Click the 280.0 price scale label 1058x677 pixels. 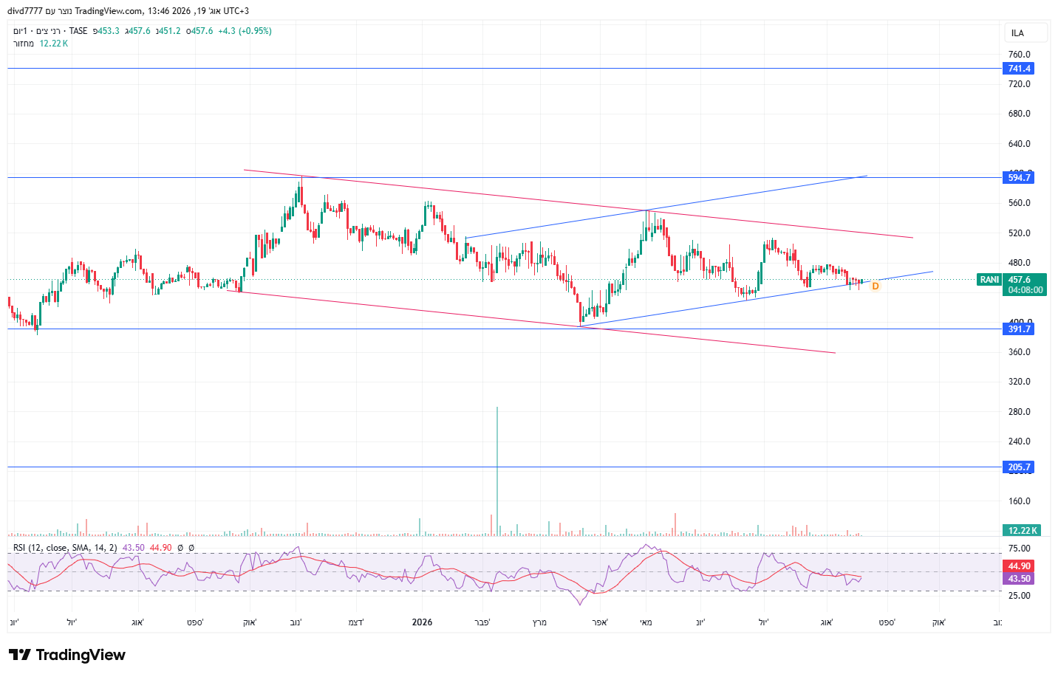point(1020,412)
